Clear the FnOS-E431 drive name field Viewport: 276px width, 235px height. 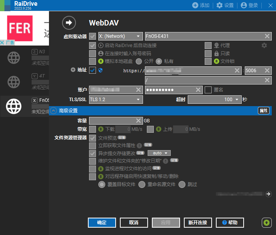click(x=267, y=36)
